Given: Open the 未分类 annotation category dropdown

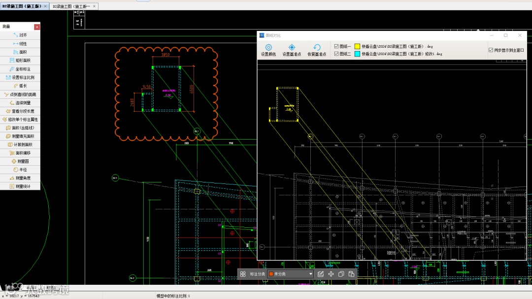Looking at the screenshot, I should 290,274.
